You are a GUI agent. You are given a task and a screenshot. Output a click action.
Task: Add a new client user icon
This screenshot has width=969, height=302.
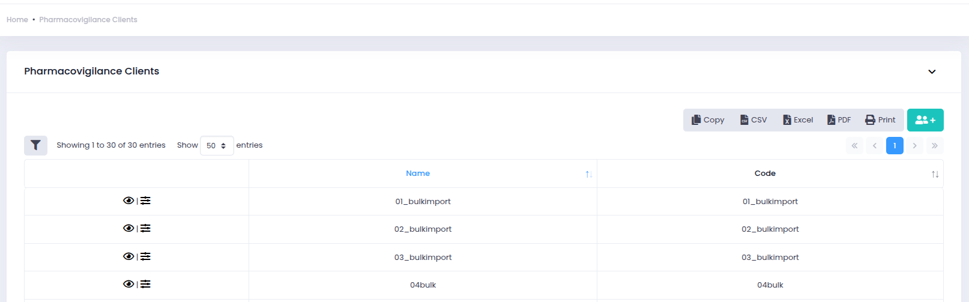[x=925, y=120]
